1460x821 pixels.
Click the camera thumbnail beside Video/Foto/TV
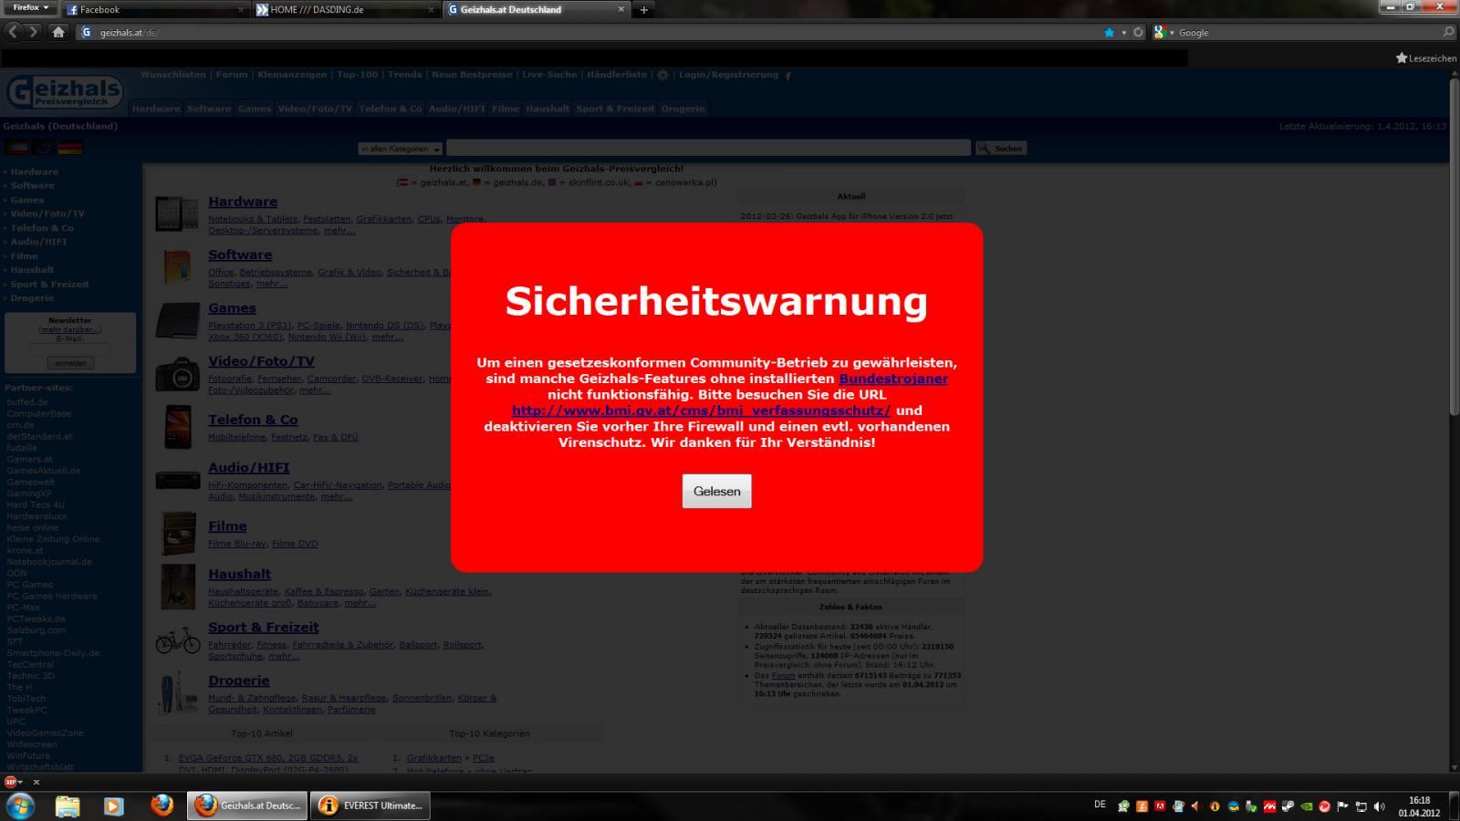coord(177,374)
